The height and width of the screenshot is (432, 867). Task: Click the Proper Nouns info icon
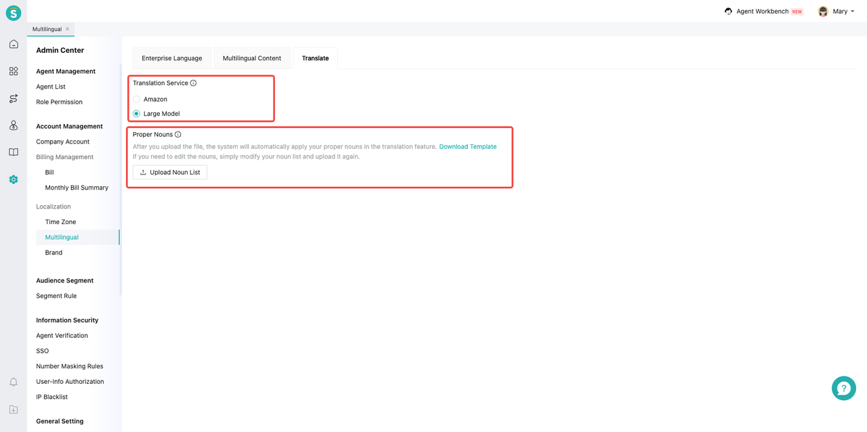point(178,135)
